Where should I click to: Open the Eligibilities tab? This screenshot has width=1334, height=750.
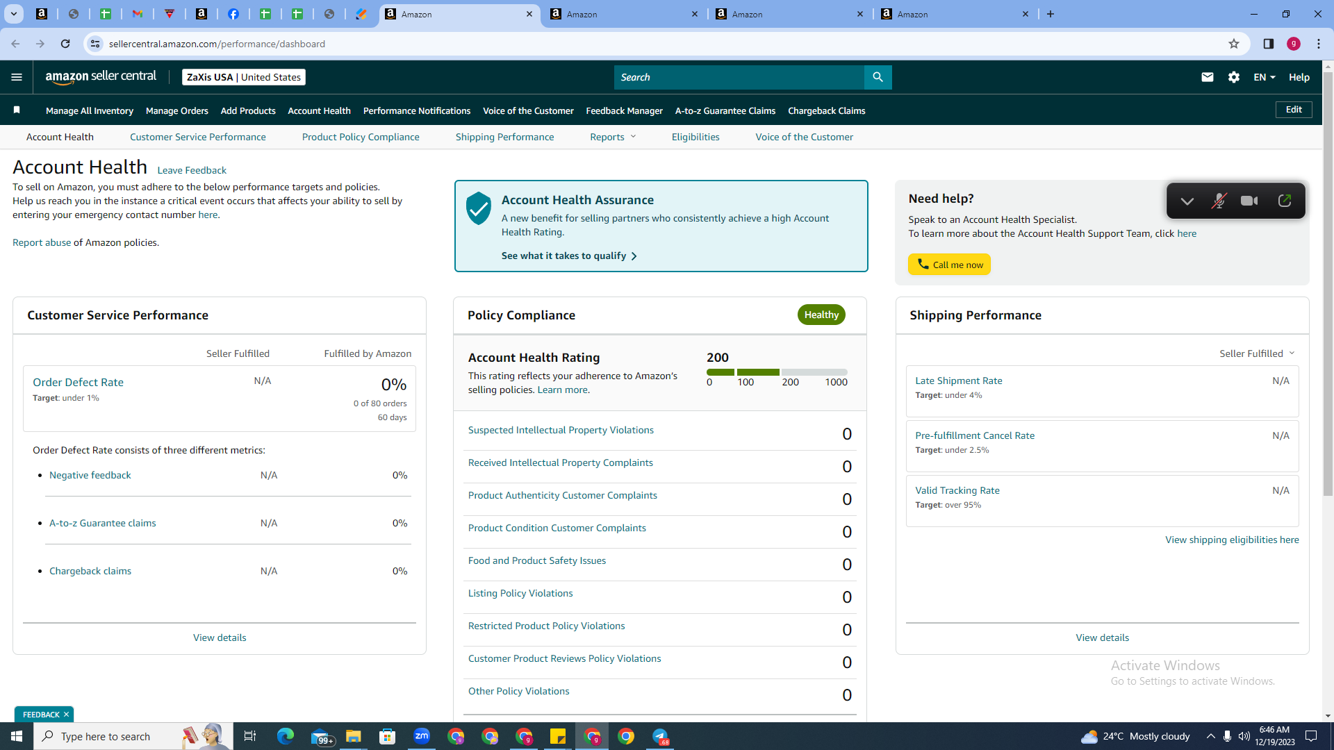(x=695, y=137)
